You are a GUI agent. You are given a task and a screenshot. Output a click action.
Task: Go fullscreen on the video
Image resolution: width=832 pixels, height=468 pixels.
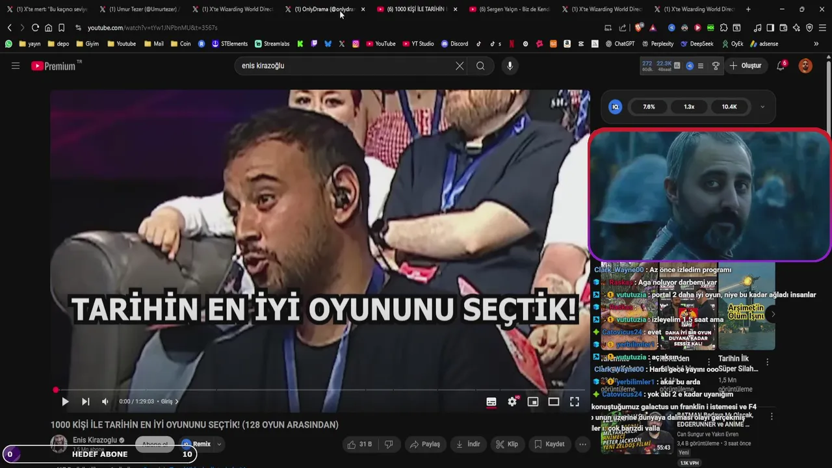575,402
